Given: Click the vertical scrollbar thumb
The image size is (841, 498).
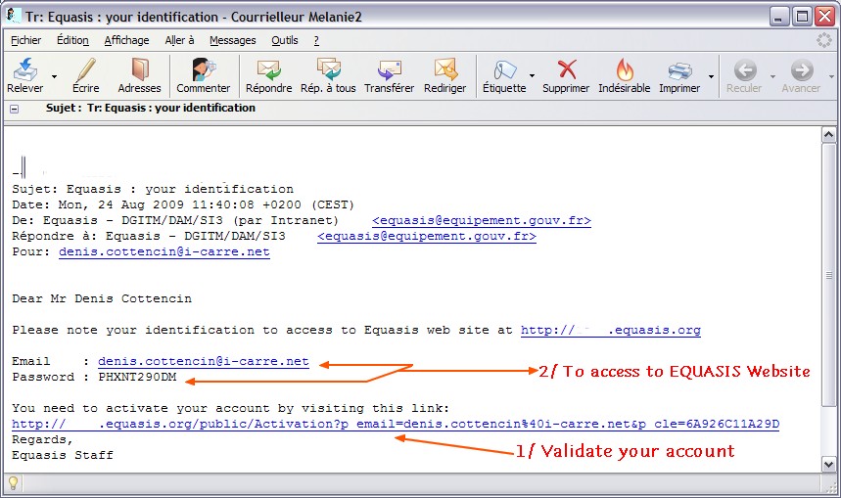Looking at the screenshot, I should (828, 275).
